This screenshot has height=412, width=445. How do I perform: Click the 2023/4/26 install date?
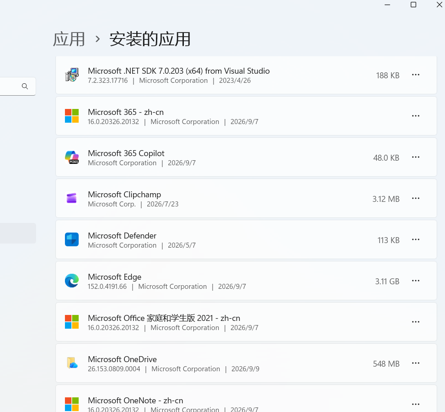tap(235, 81)
